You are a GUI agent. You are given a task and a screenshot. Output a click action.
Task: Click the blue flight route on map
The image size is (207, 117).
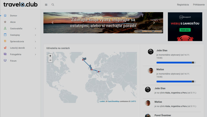[87, 64]
